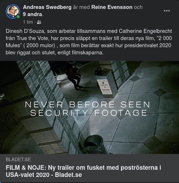Viewport: 179px width, 183px height.
Task: Visit the Andreas Swedberg name link
Action: tap(47, 7)
